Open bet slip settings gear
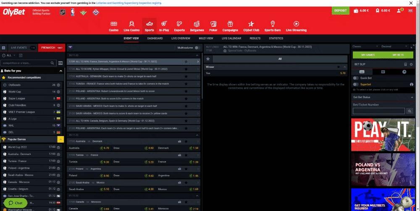Image resolution: width=420 pixels, height=211 pixels. 411,64
